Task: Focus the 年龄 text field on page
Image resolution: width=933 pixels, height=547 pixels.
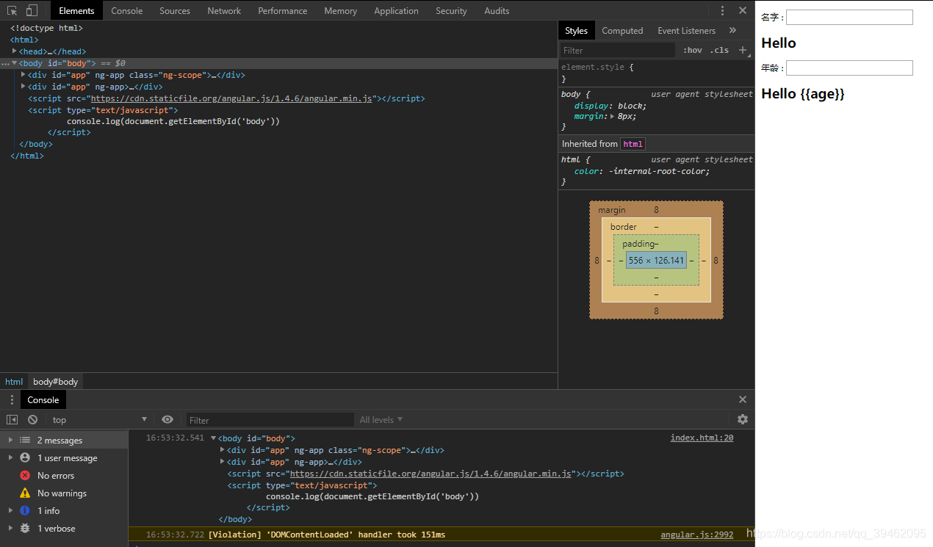Action: pos(849,68)
